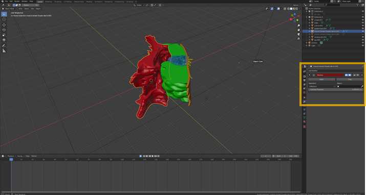Collapse the Boolean modifier panel
Viewport: 366px width, 195px height.
pos(310,75)
